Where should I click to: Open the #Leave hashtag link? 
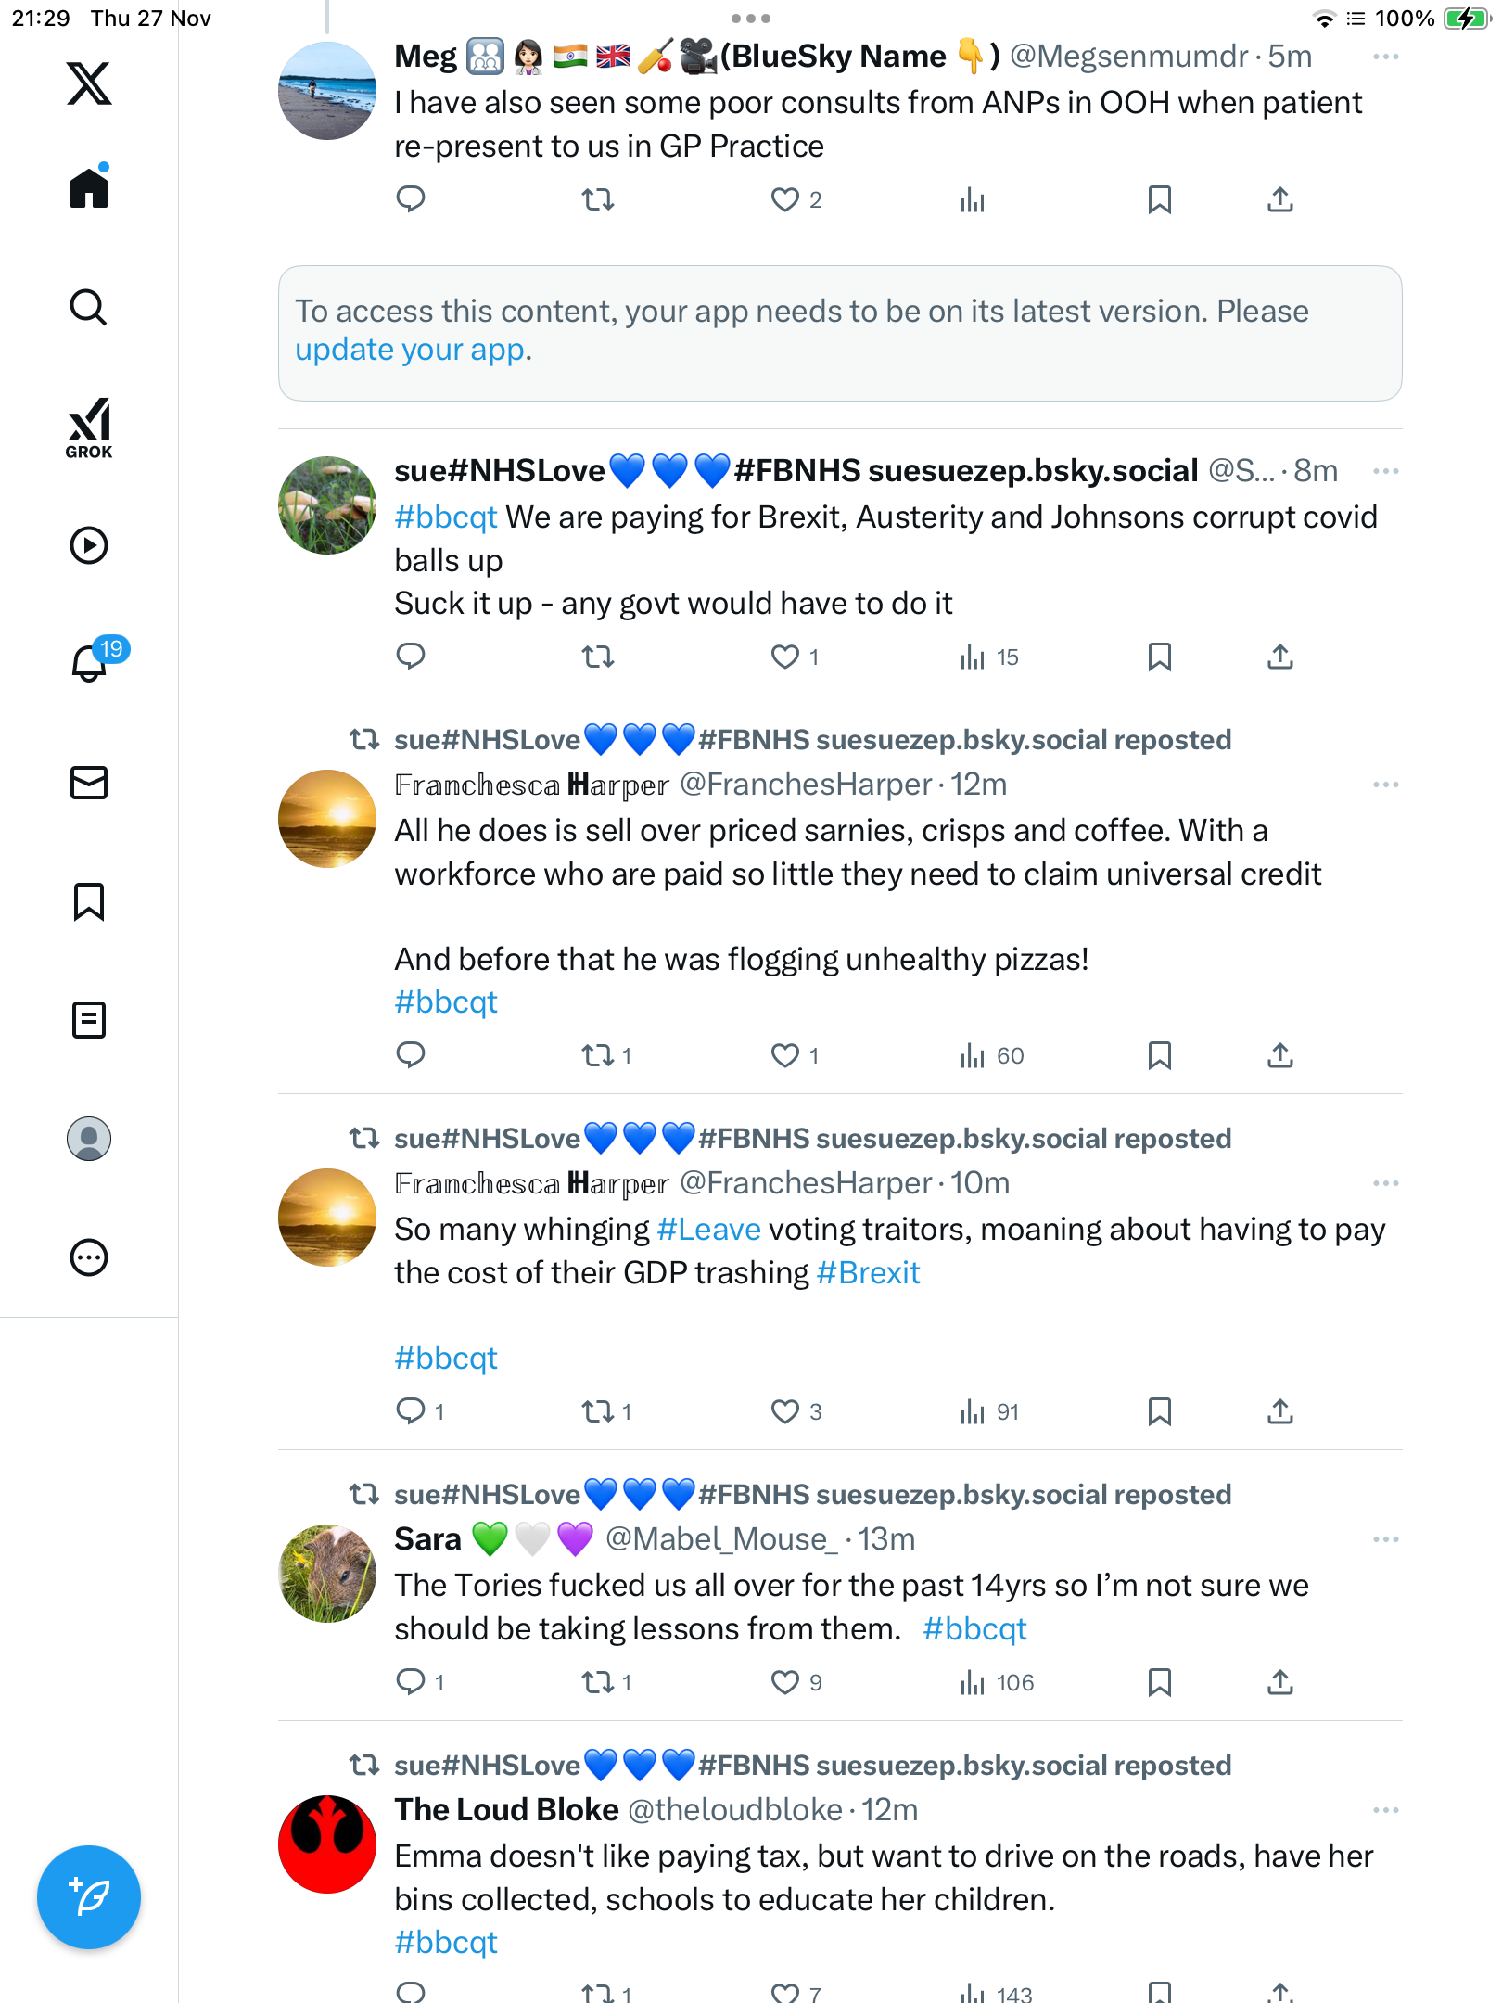pos(708,1229)
